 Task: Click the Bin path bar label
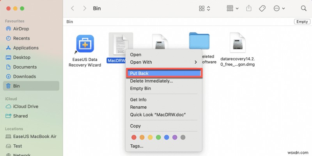70,22
